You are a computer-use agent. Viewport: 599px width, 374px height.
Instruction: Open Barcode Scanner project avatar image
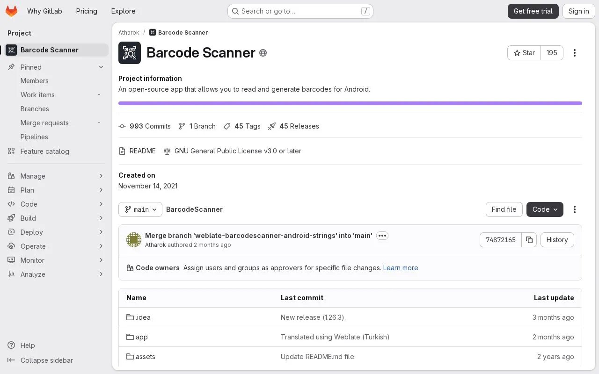click(x=130, y=53)
